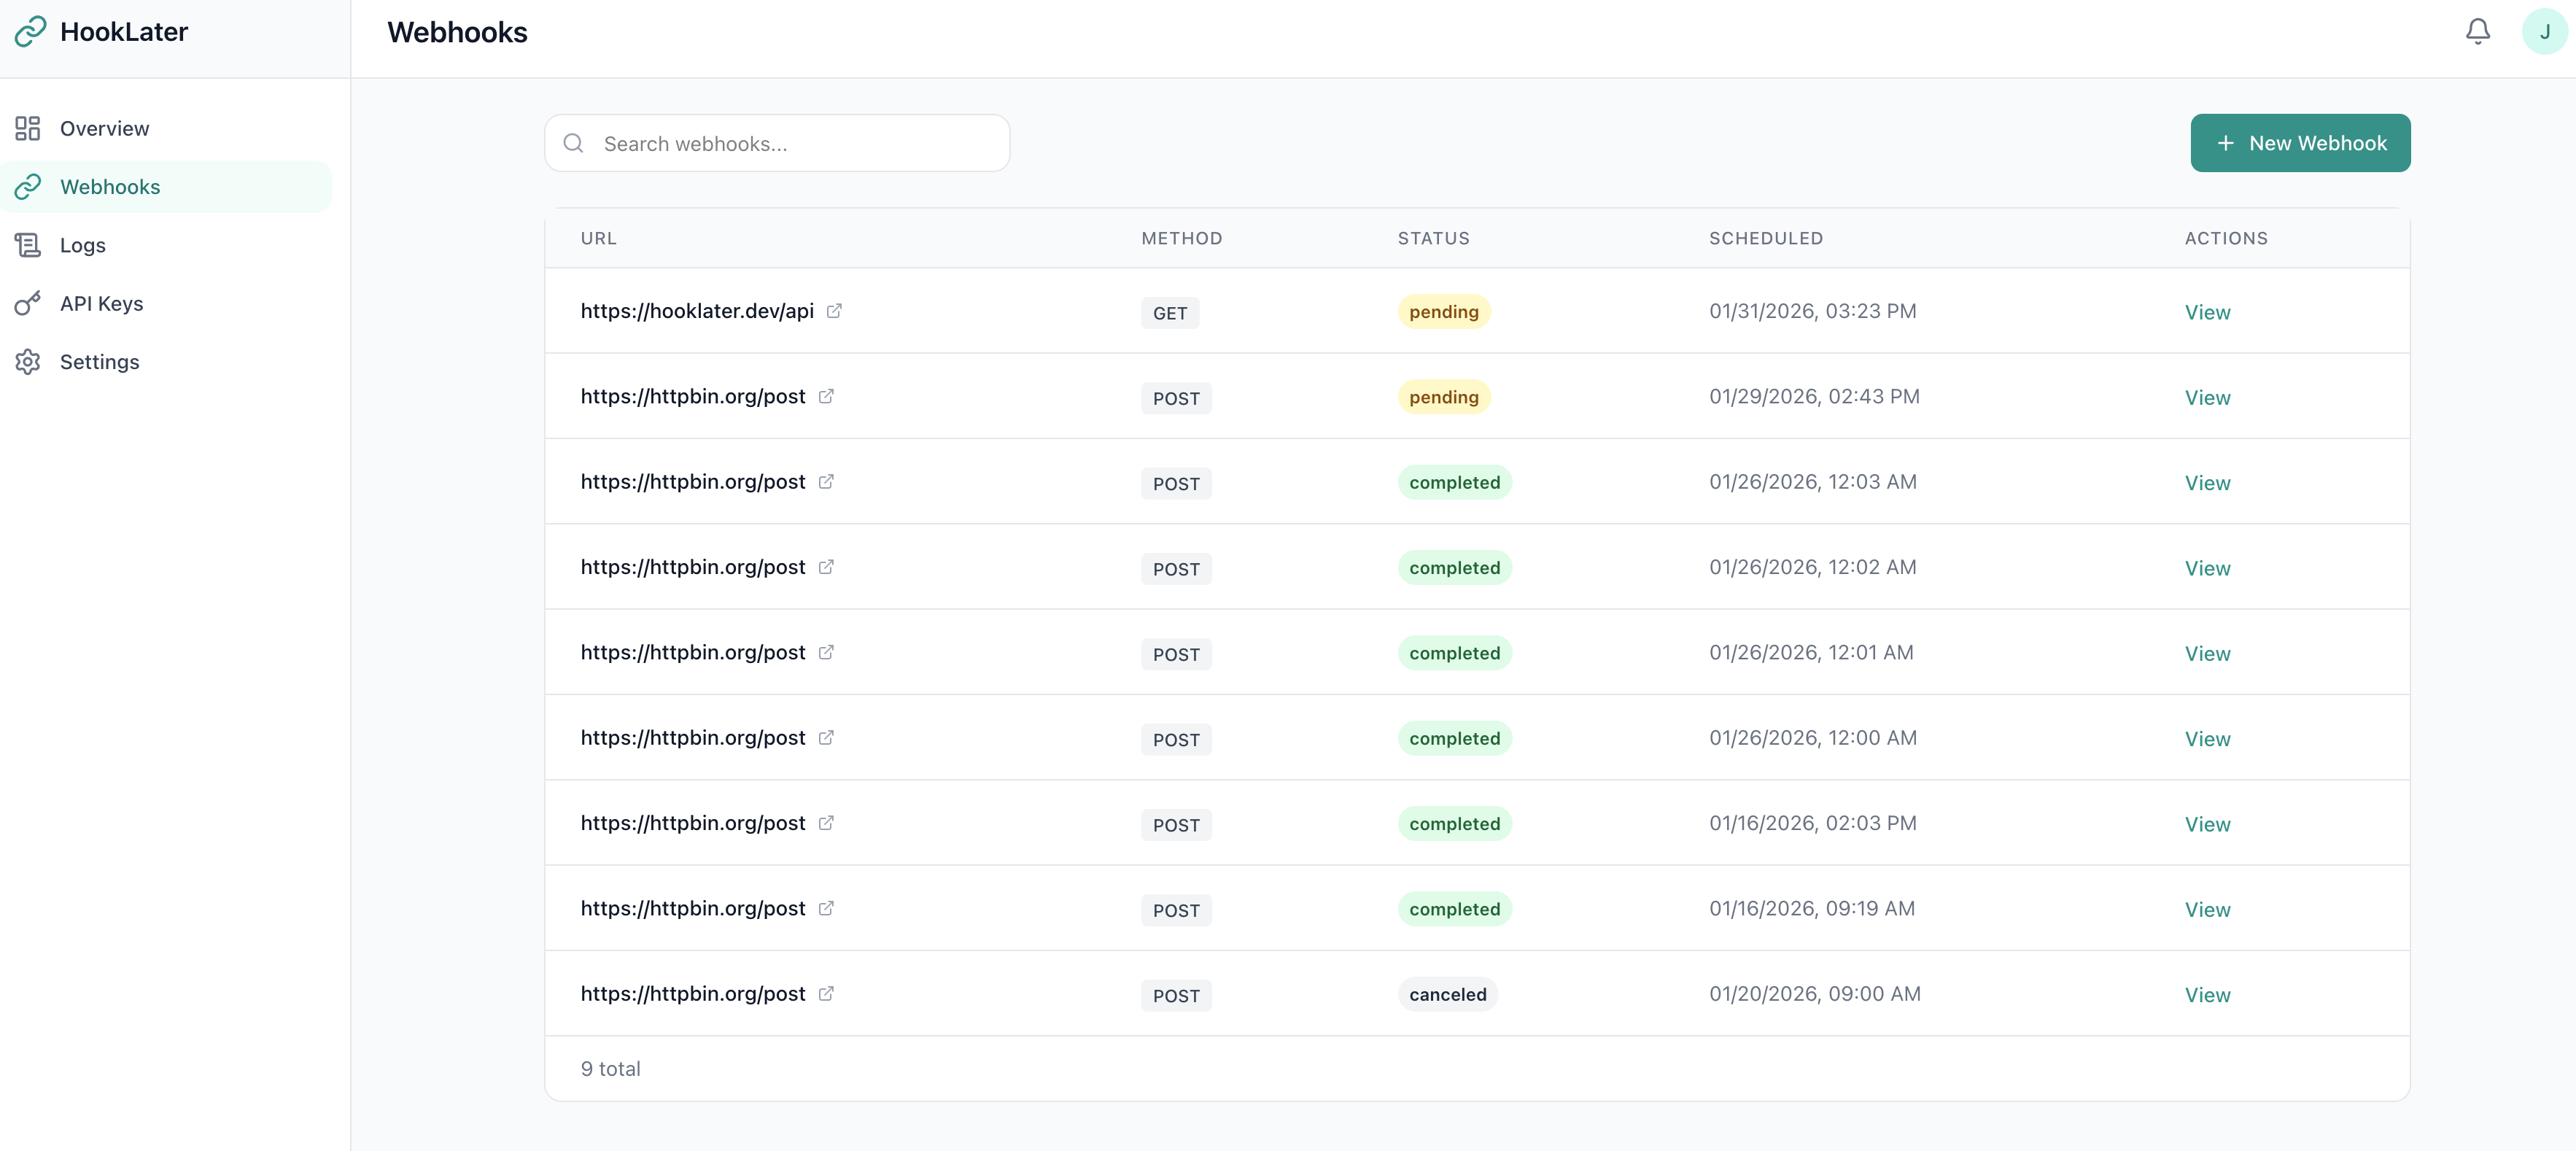Click the plus icon inside New Webhook button
This screenshot has height=1151, width=2576.
(x=2225, y=143)
